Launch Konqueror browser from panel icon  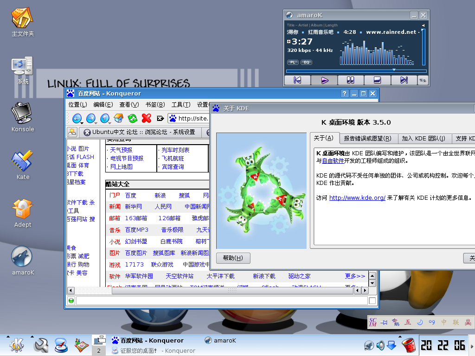pyautogui.click(x=61, y=345)
